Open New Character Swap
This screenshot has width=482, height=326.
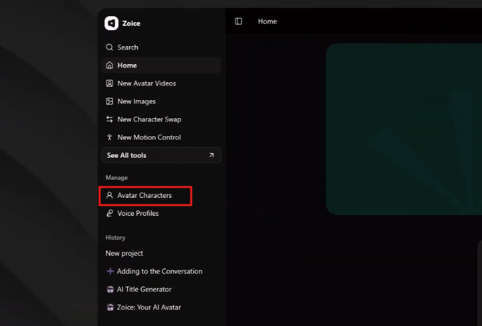point(161,119)
